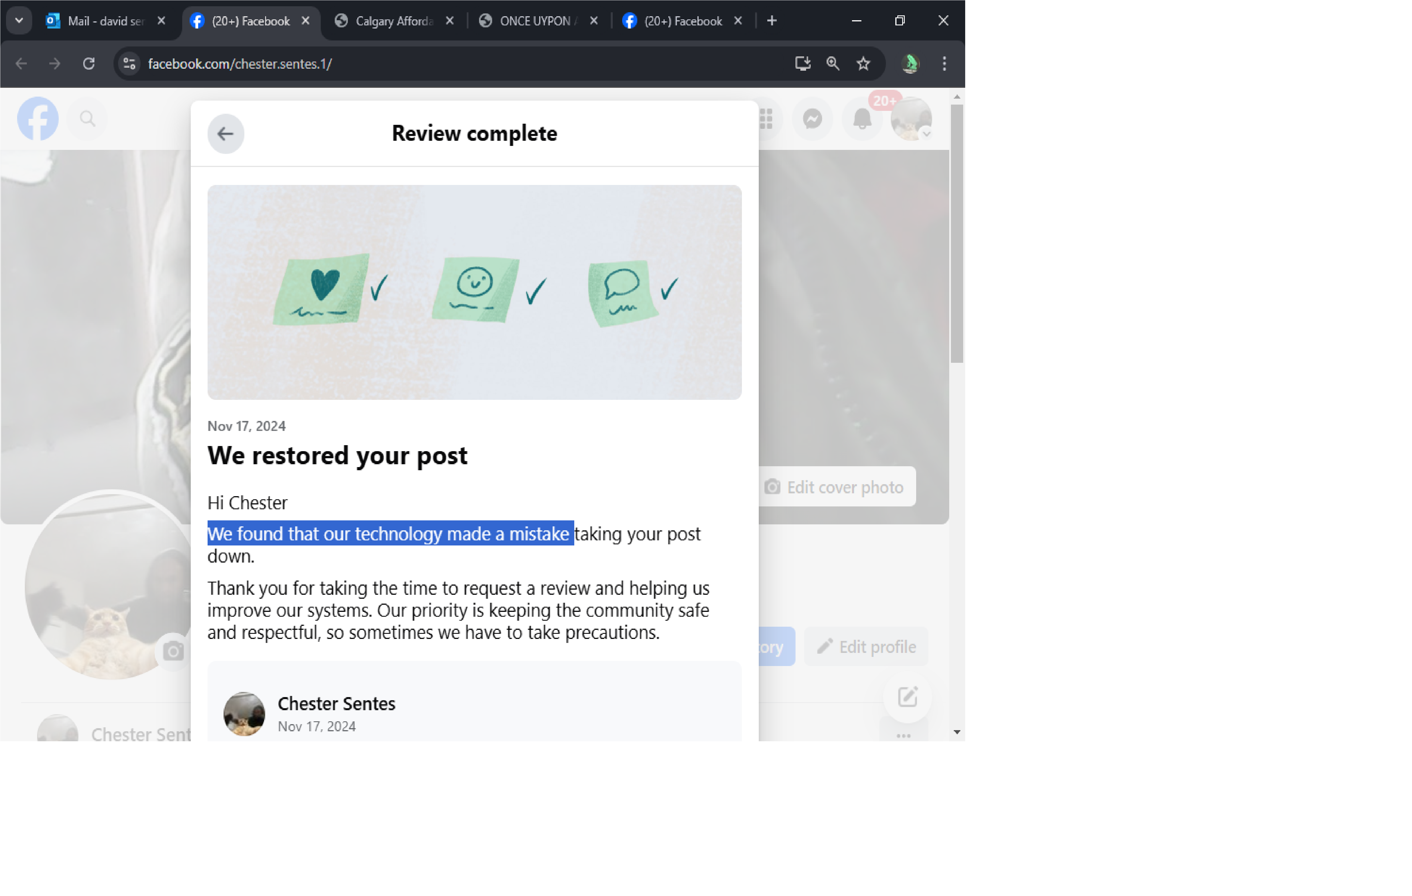Image resolution: width=1412 pixels, height=896 pixels.
Task: Close the ONCE UYPON A tab
Action: pos(594,21)
